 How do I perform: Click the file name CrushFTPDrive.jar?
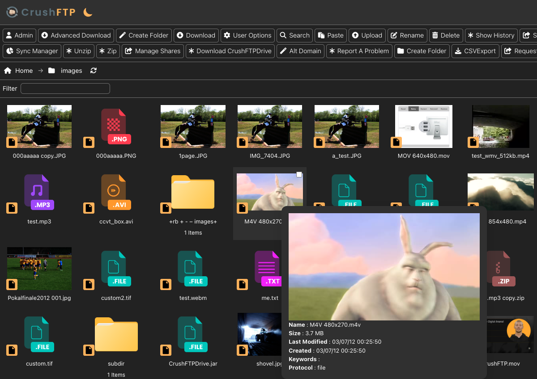click(193, 363)
